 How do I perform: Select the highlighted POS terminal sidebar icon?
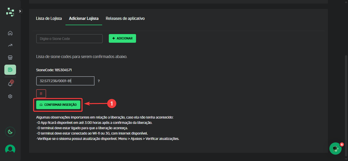click(10, 70)
